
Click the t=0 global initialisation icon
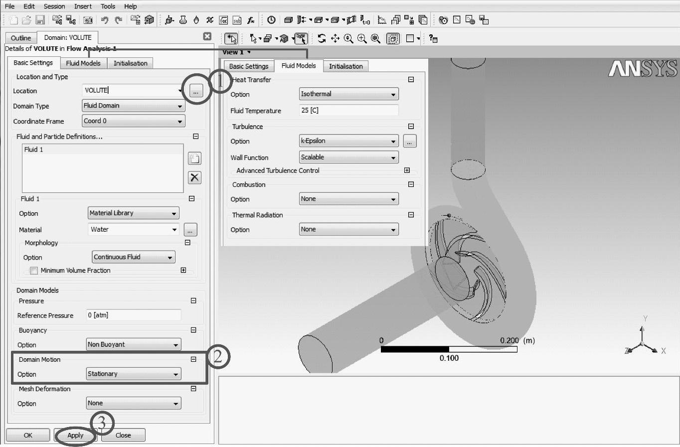tap(365, 20)
